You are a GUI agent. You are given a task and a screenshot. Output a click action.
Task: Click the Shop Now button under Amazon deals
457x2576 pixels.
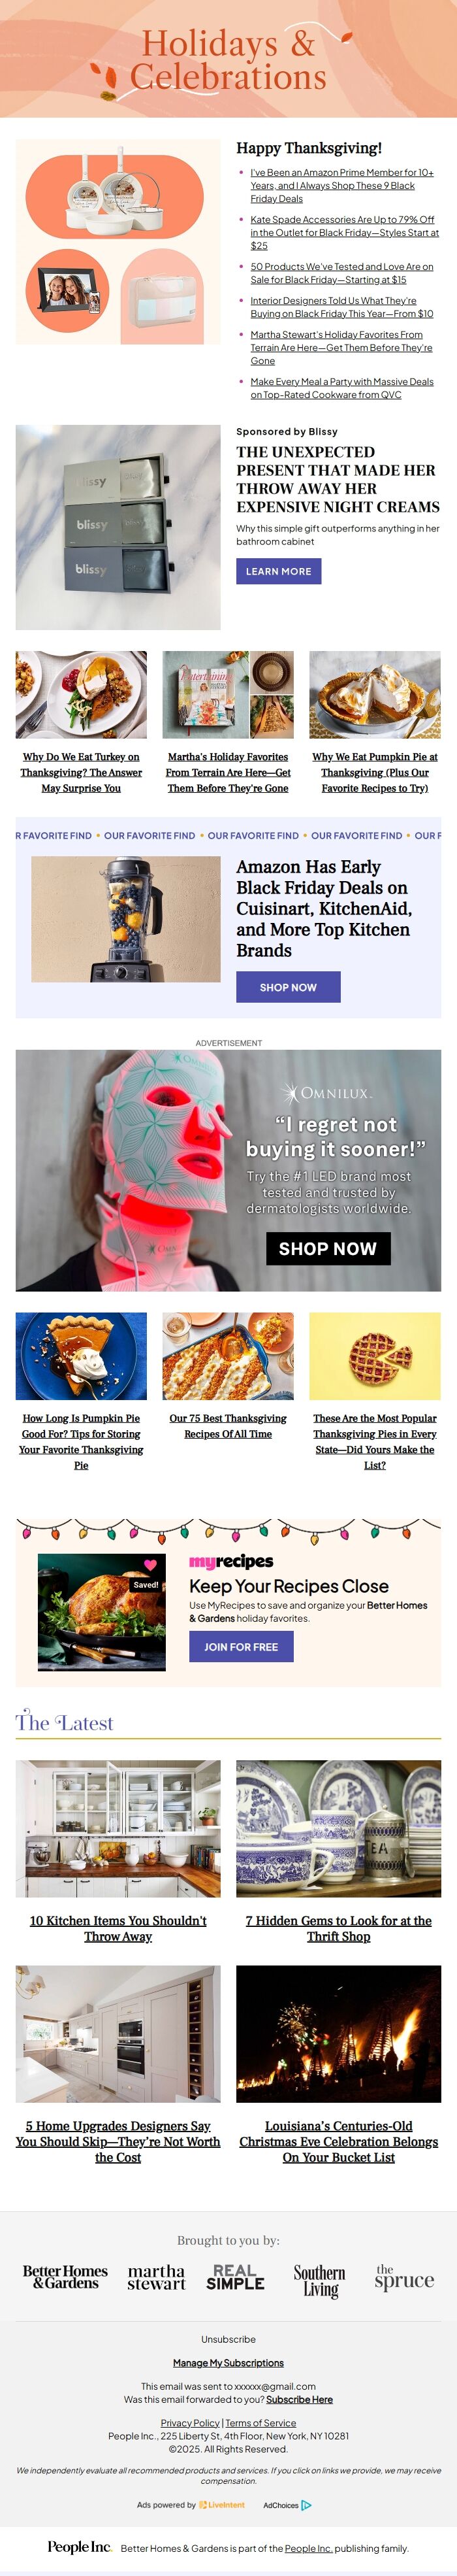click(x=289, y=987)
